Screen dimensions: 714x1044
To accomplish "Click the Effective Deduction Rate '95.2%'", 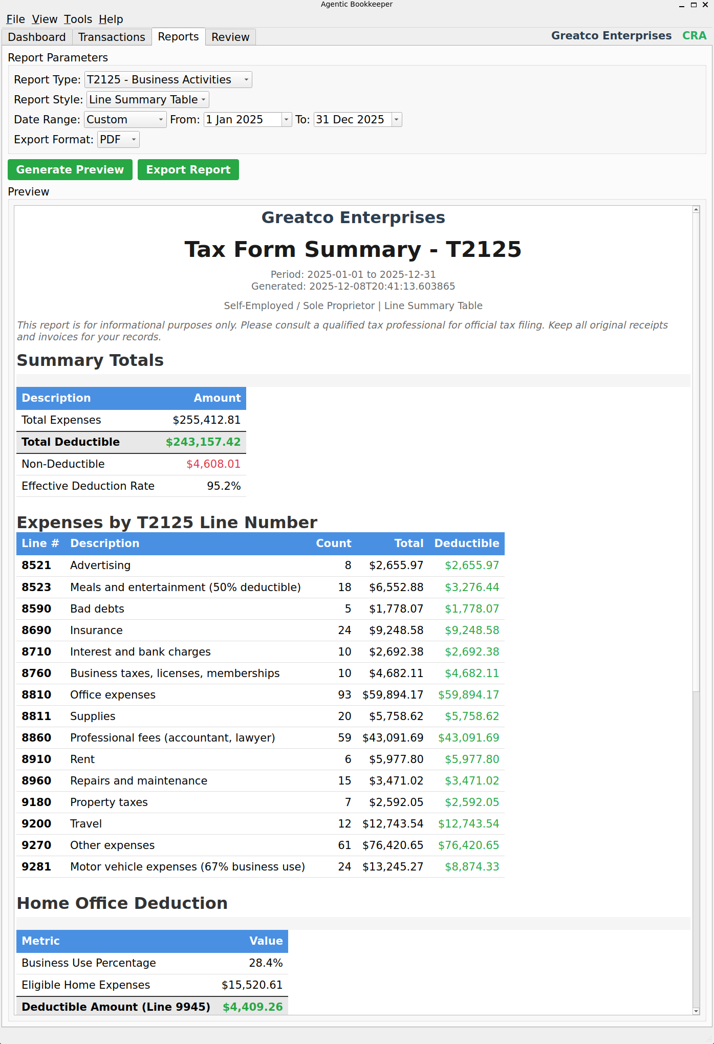I will click(224, 486).
